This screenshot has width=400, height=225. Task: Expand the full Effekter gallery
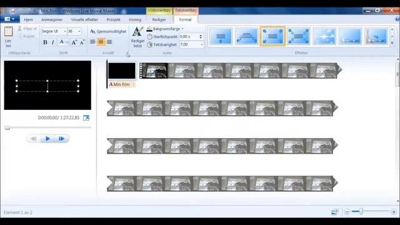pyautogui.click(x=392, y=43)
